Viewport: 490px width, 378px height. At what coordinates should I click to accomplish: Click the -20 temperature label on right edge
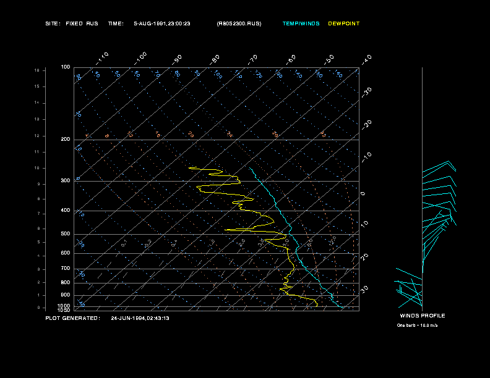pos(366,125)
